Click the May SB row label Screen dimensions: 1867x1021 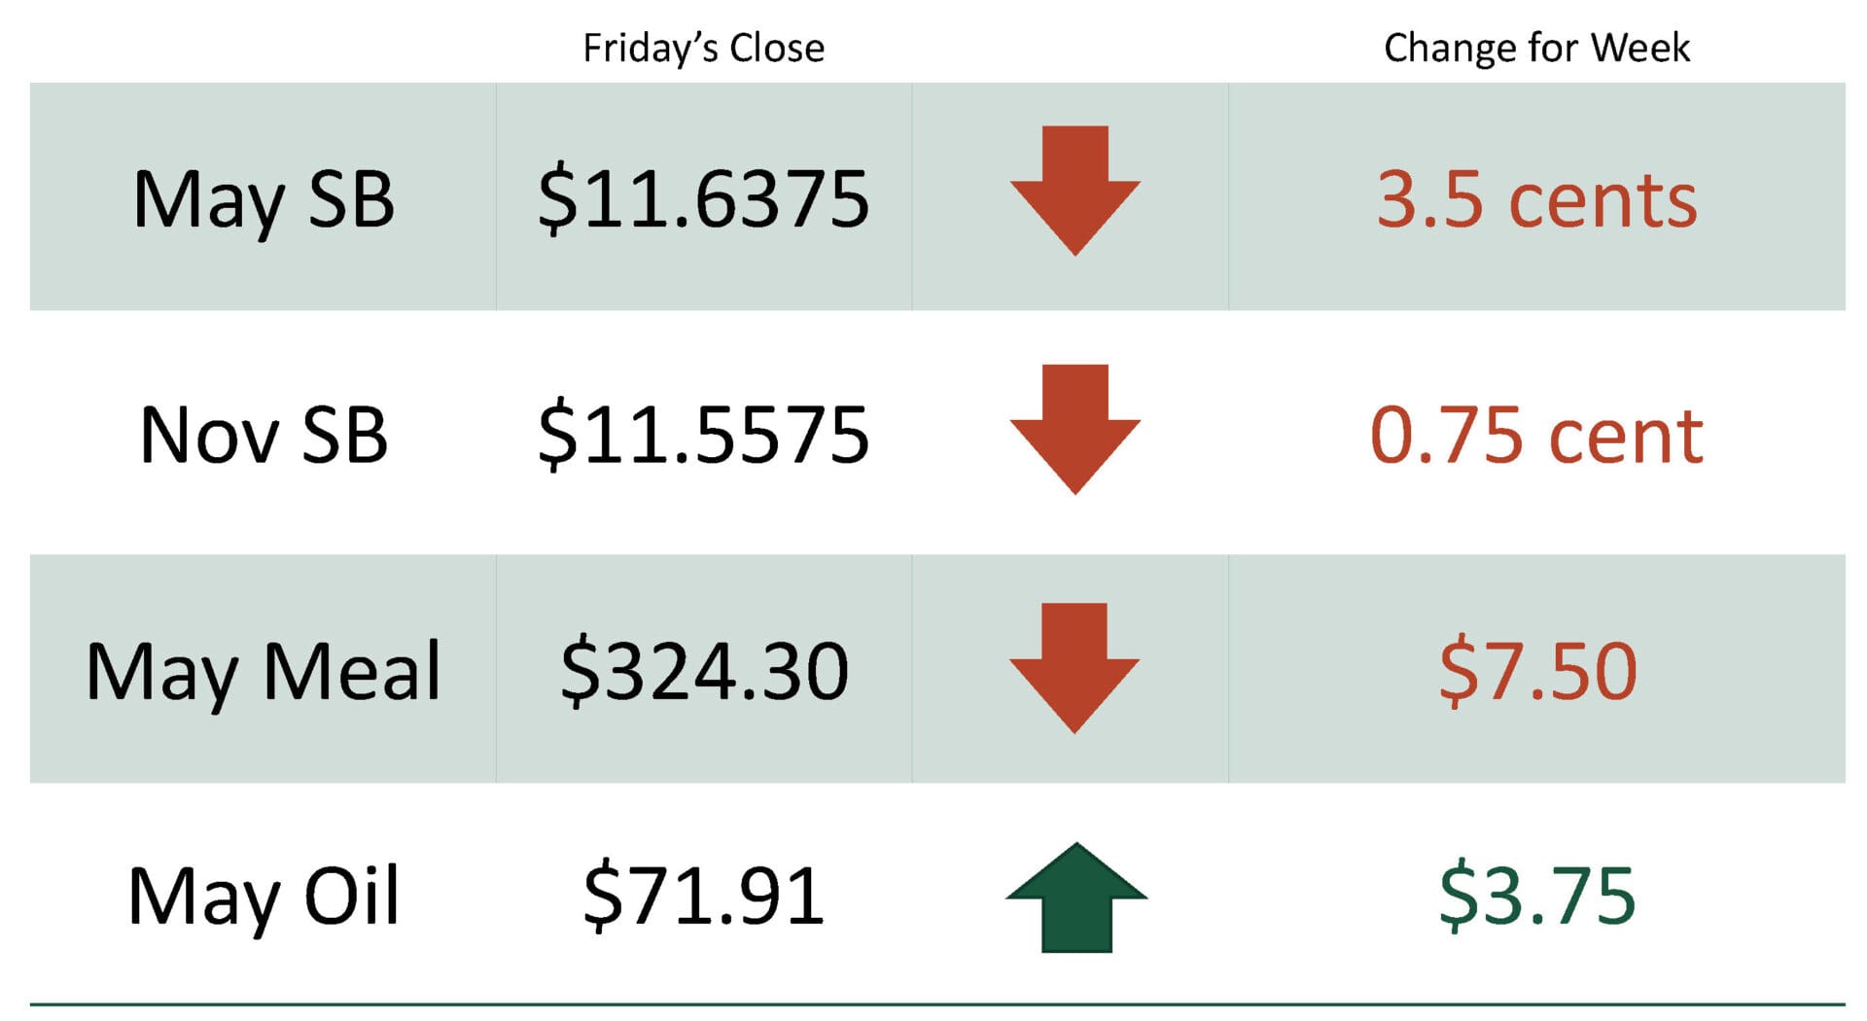[x=264, y=199]
